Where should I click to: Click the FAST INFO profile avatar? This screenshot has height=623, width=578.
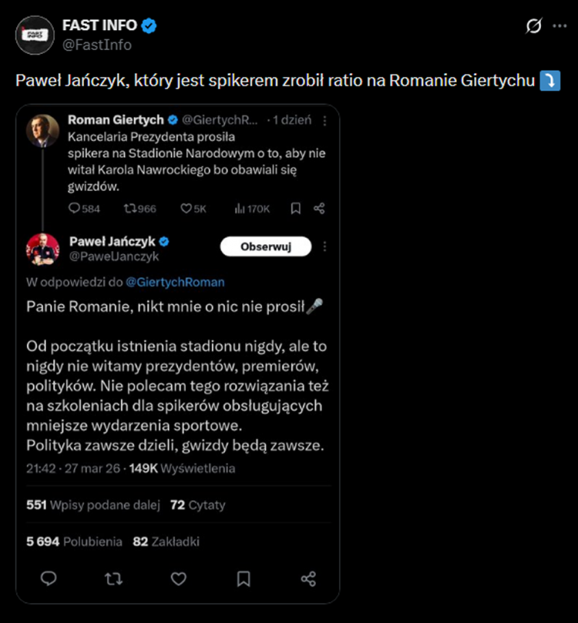34,35
